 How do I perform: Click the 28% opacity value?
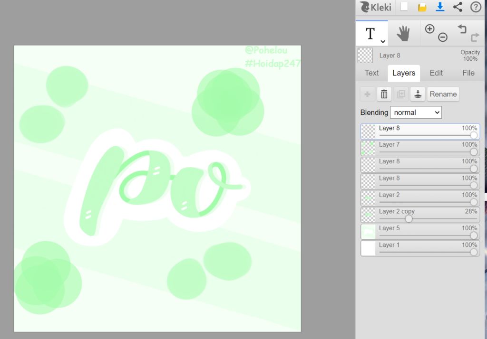(x=471, y=211)
